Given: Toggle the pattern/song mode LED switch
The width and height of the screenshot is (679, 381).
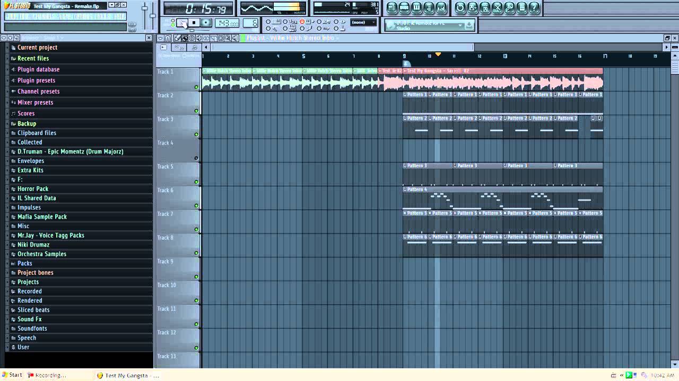Looking at the screenshot, I should click(x=172, y=22).
